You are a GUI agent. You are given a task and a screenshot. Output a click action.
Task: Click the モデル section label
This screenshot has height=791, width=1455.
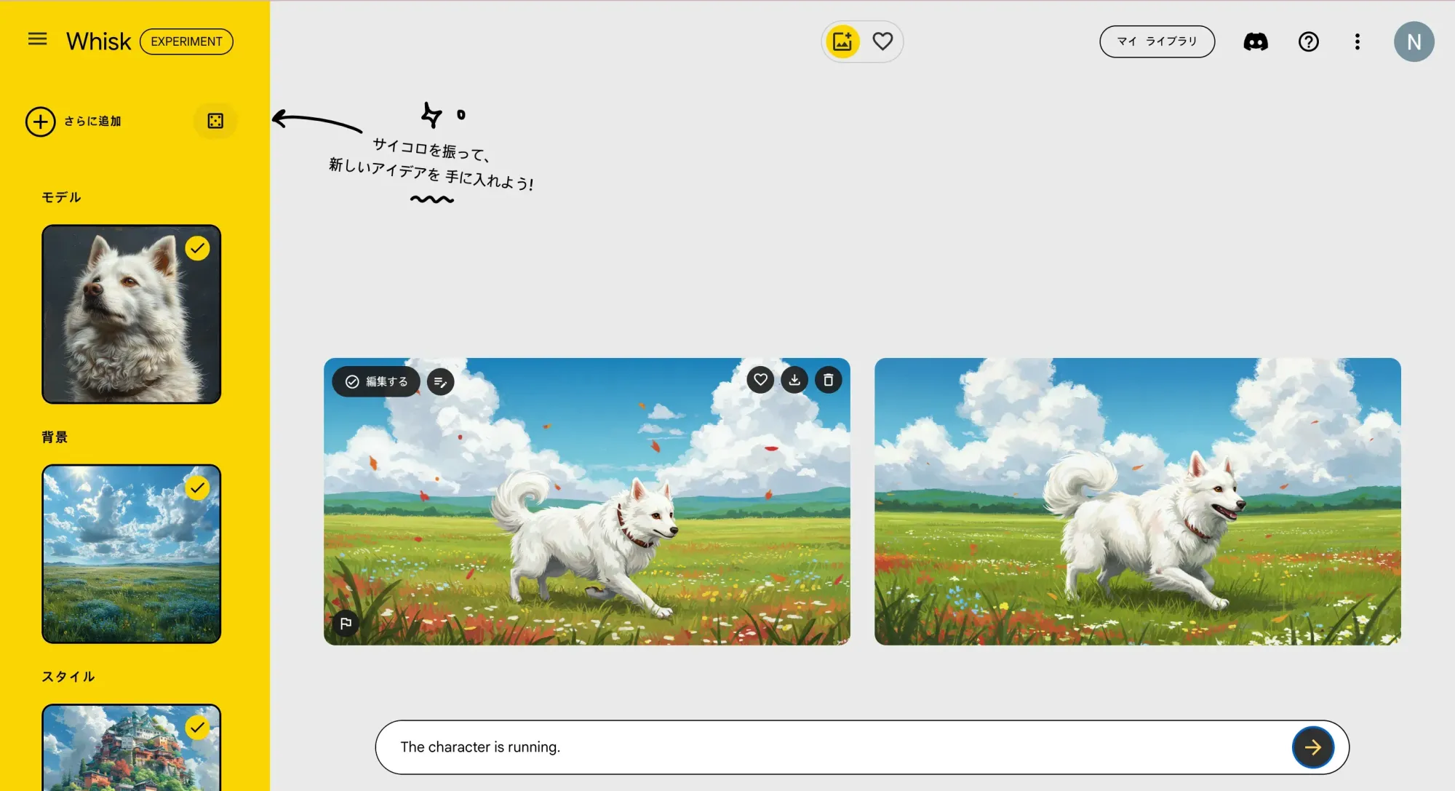point(61,197)
